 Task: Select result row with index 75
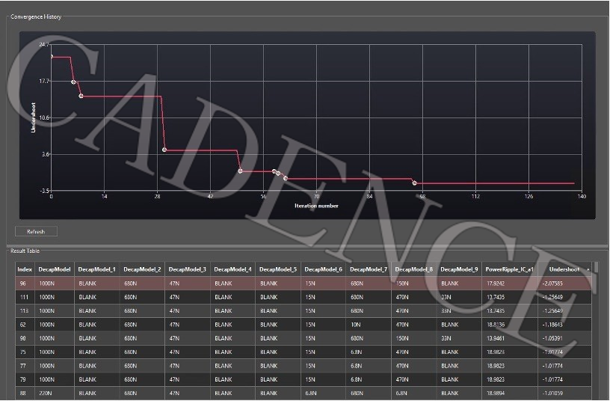click(304, 352)
